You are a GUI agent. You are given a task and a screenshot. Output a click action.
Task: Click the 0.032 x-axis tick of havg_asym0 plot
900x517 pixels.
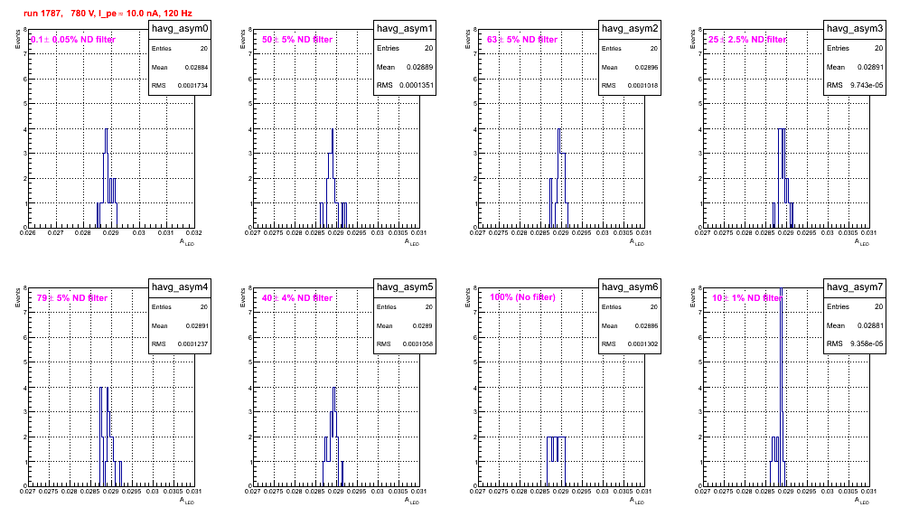(194, 233)
